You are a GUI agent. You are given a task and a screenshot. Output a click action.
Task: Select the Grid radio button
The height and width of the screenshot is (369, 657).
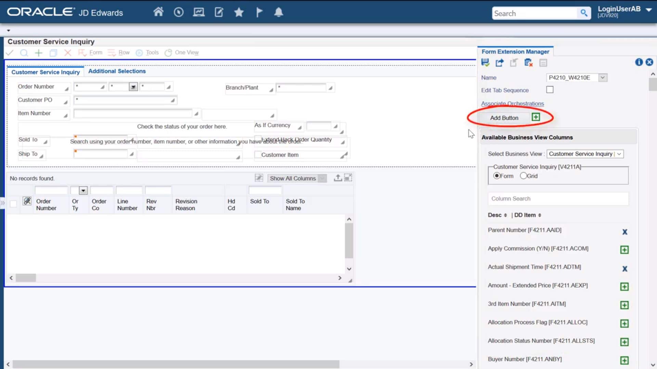tap(524, 176)
